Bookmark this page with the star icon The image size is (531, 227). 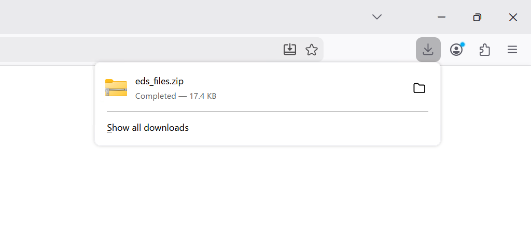312,50
